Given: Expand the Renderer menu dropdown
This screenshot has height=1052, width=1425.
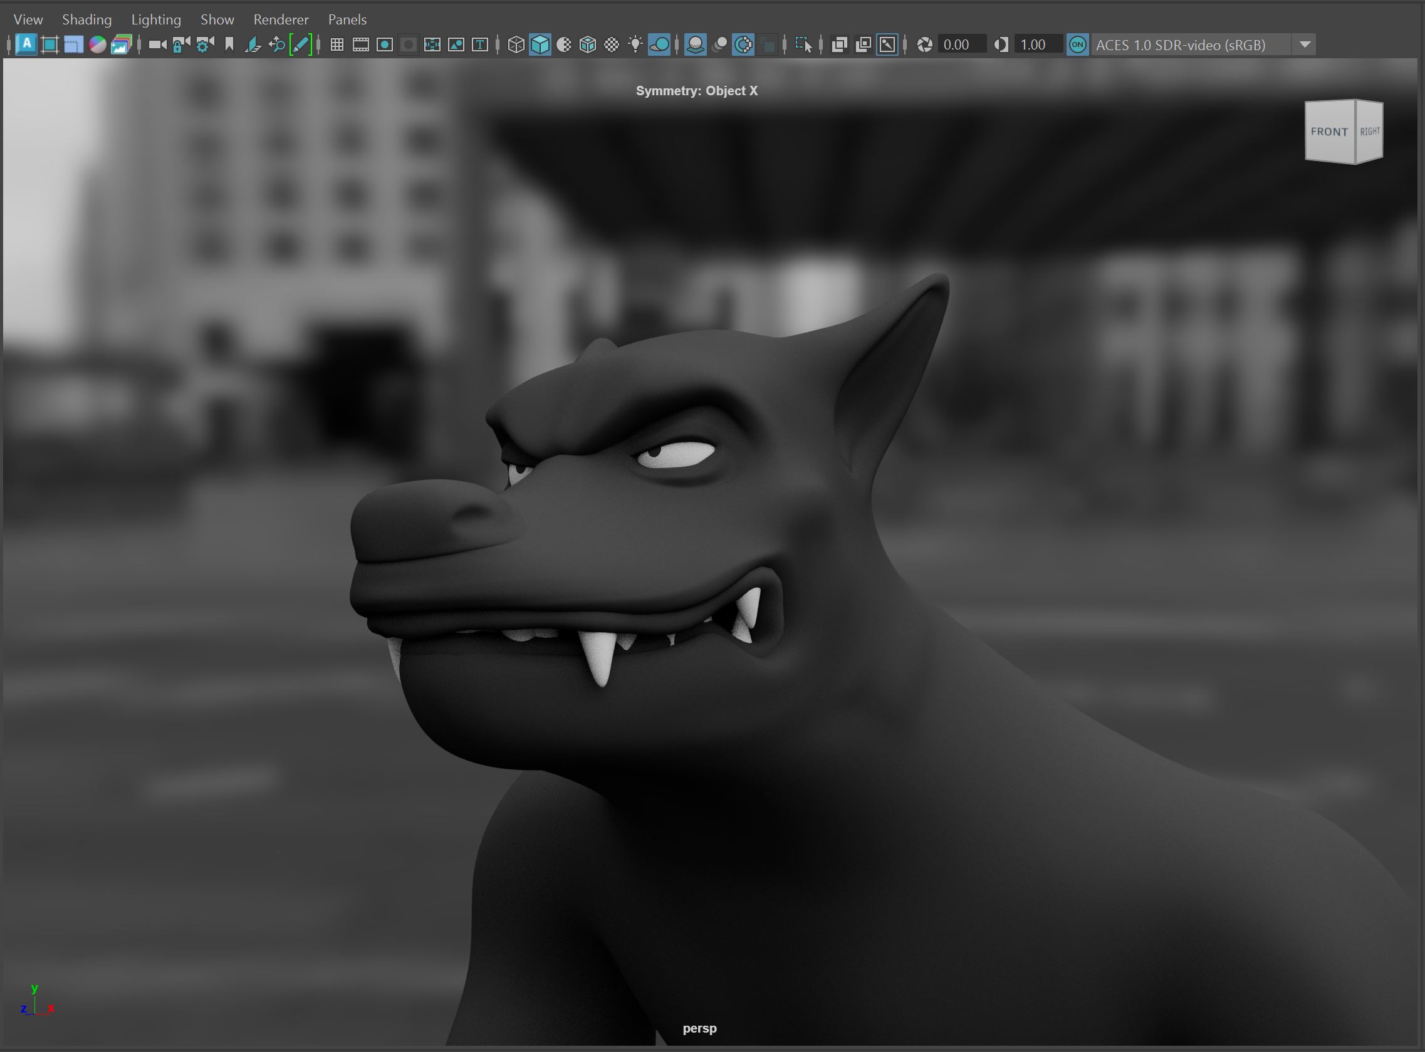Looking at the screenshot, I should [x=279, y=19].
